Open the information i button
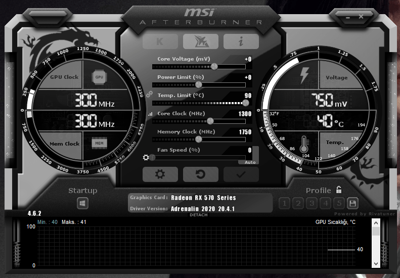Image resolution: width=400 pixels, height=278 pixels. click(x=241, y=41)
